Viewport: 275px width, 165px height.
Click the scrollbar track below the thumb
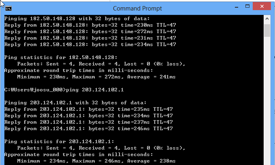point(267,101)
